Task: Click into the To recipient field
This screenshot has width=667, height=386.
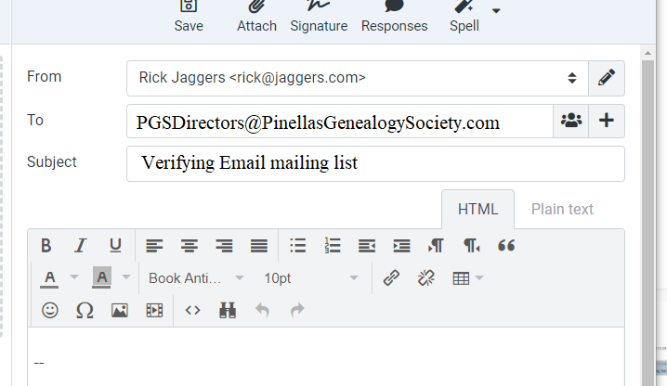Action: click(x=339, y=122)
